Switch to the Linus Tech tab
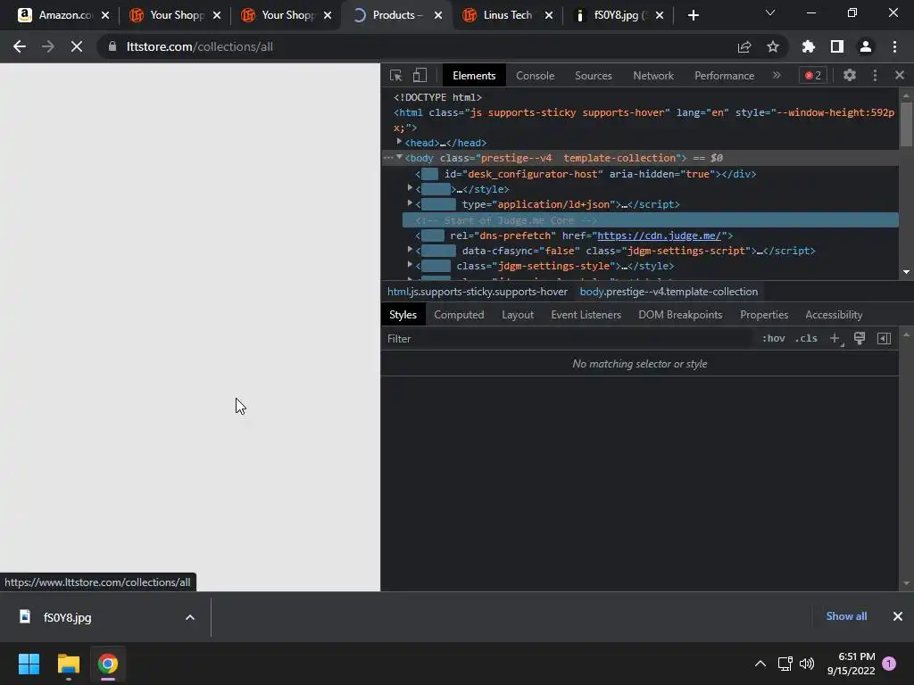Screen dimensions: 914x685 (x=507, y=15)
